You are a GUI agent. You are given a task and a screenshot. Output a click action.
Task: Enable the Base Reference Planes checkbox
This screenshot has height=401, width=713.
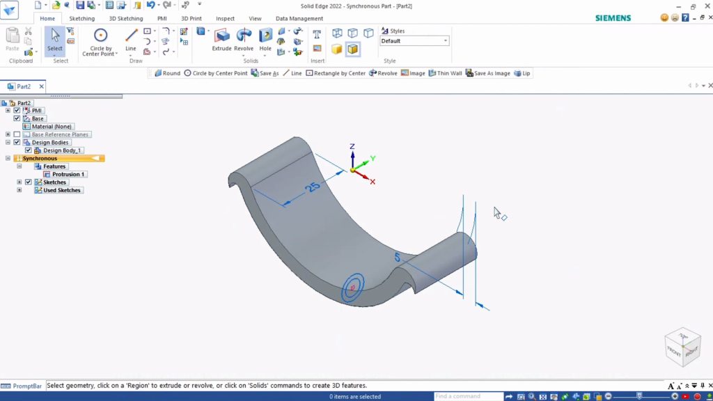click(17, 134)
